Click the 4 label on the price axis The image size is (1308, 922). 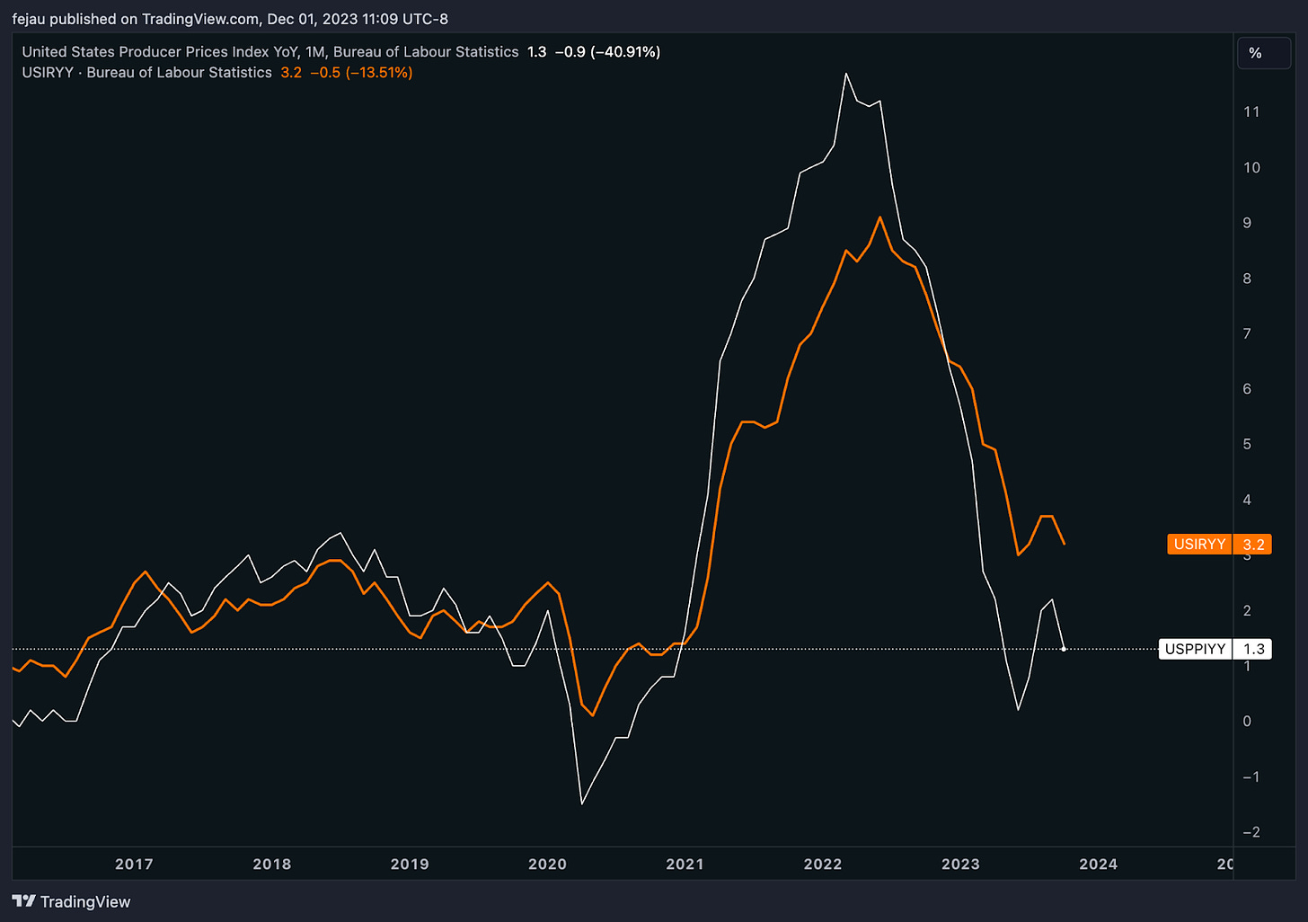1247,500
